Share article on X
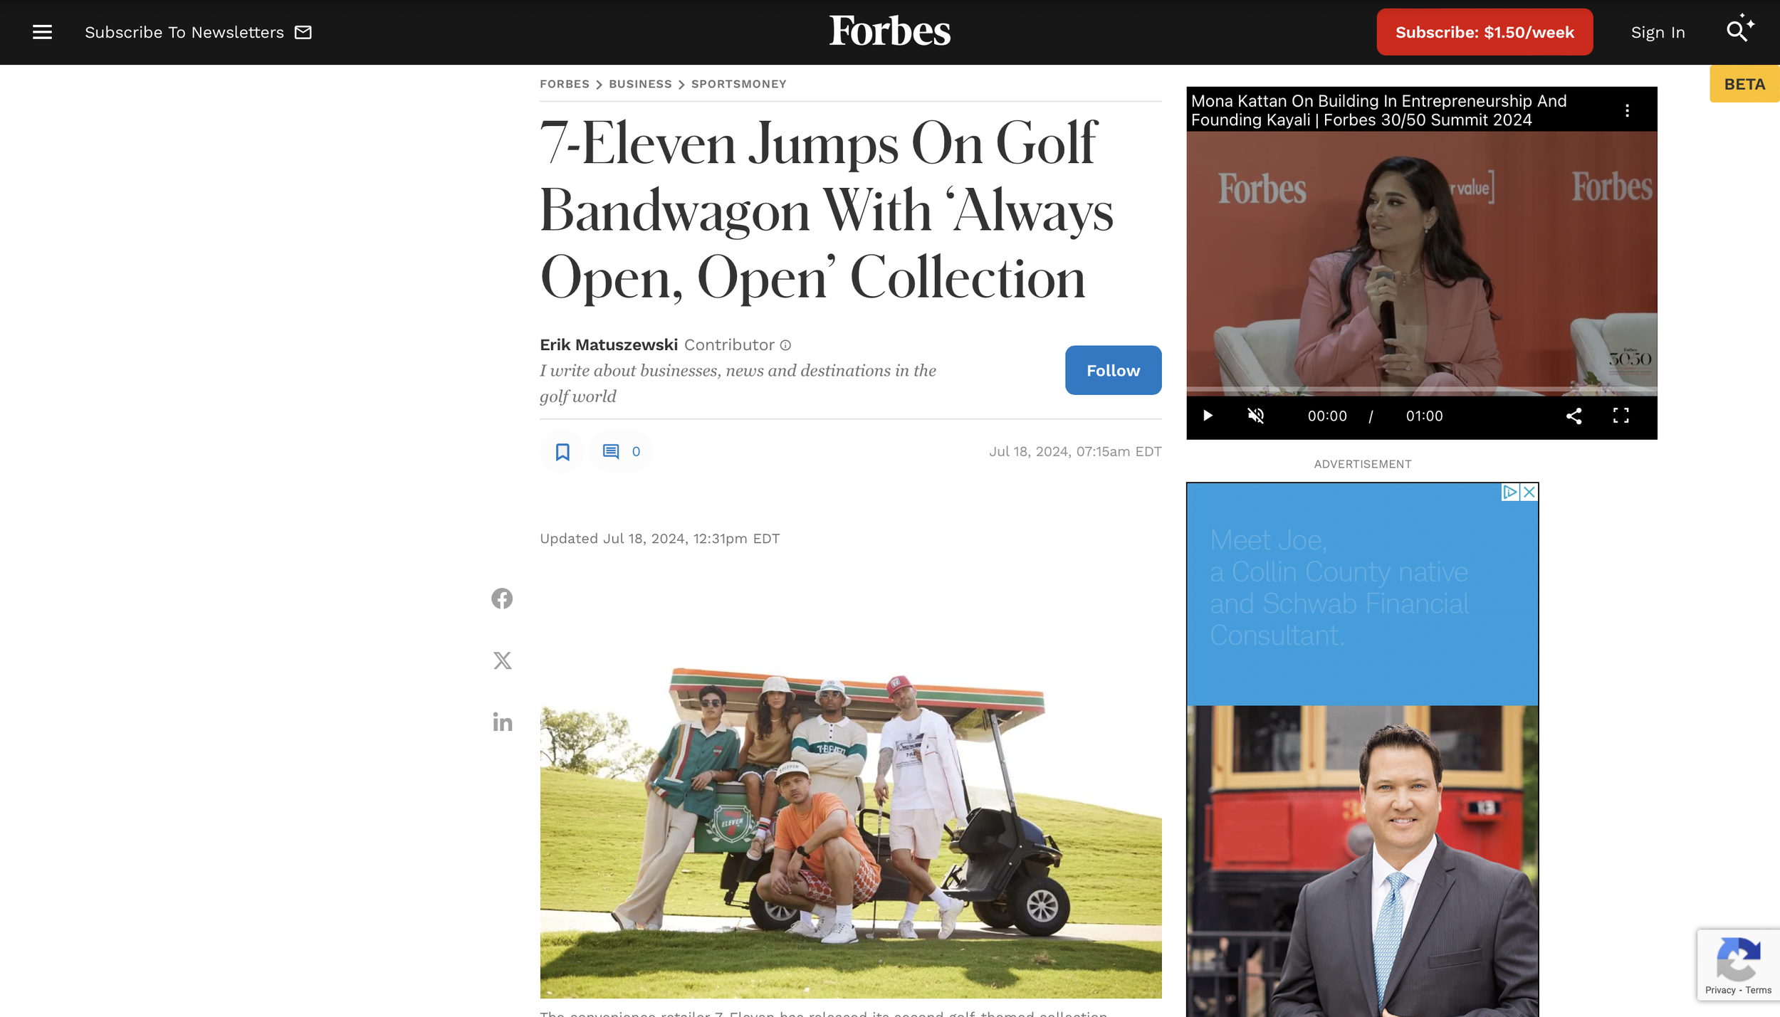This screenshot has height=1017, width=1780. click(x=502, y=660)
